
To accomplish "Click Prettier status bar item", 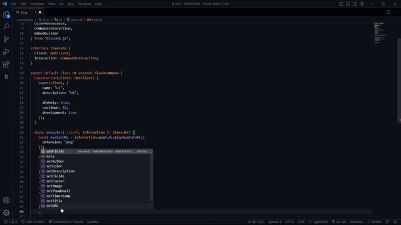I will [x=375, y=222].
